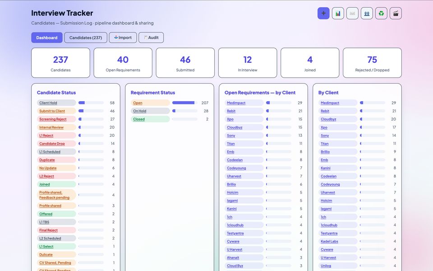Open Profile shared, Feedback pending status
The width and height of the screenshot is (433, 271).
coord(56,195)
